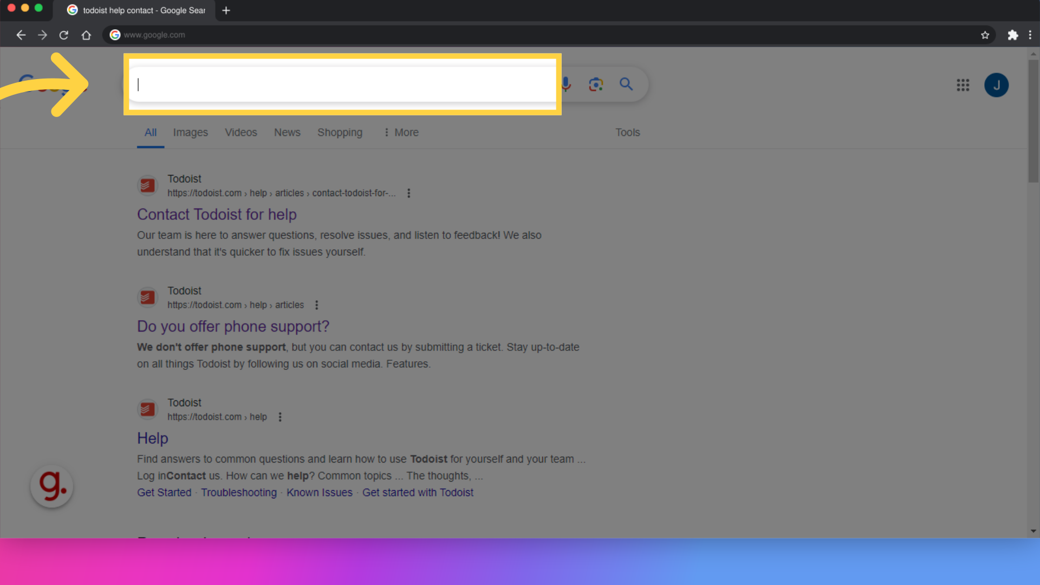Screen dimensions: 1040x585
Task: Click 'We don't offer phone support' snippet
Action: (211, 347)
